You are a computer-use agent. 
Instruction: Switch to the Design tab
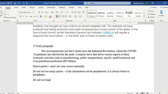[x=32, y=8]
